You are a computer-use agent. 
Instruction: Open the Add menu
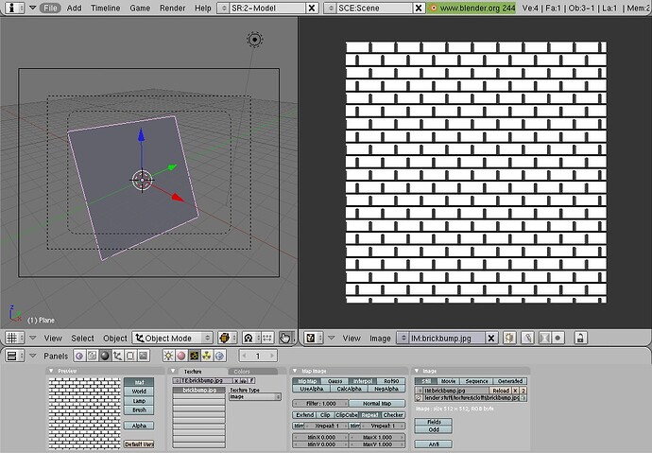(74, 8)
